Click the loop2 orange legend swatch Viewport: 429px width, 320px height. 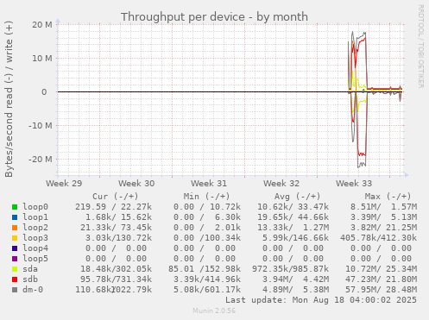tap(15, 228)
